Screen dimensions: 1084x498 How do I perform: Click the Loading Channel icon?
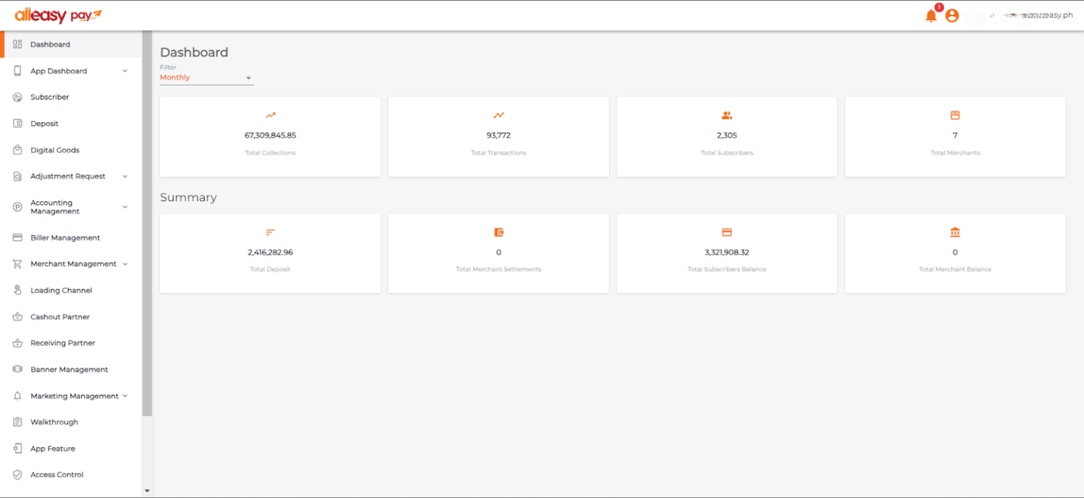[16, 290]
